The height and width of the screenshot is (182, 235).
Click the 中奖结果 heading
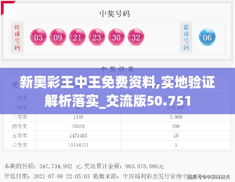[x=117, y=69]
